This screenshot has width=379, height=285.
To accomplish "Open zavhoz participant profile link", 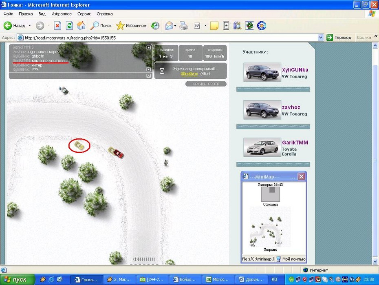I will 291,107.
